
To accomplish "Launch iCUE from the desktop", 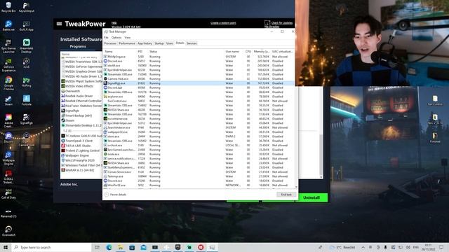I will 27,63.
